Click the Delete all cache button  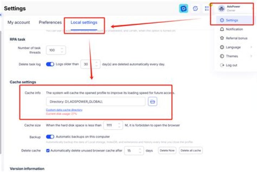click(191, 150)
